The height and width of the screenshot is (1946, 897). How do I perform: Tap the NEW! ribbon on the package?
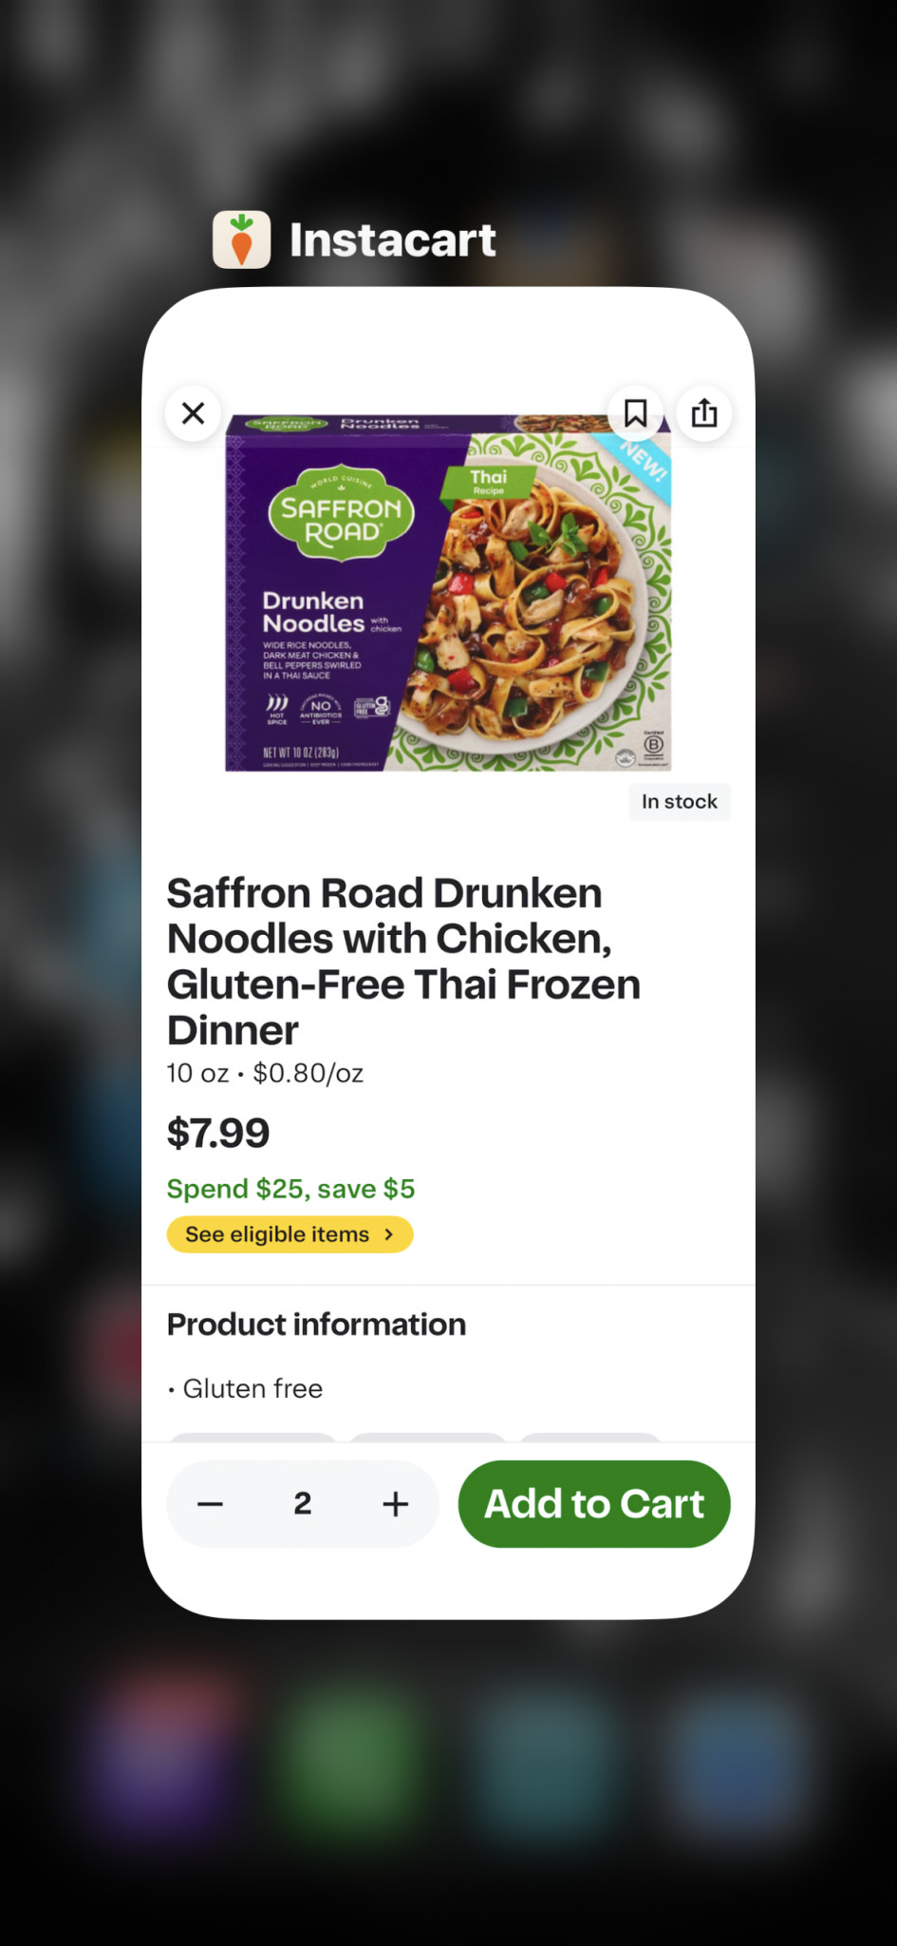[x=643, y=465]
